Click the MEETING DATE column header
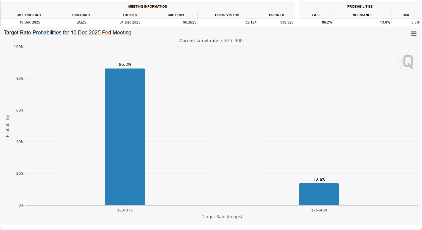This screenshot has width=422, height=230. (30, 15)
